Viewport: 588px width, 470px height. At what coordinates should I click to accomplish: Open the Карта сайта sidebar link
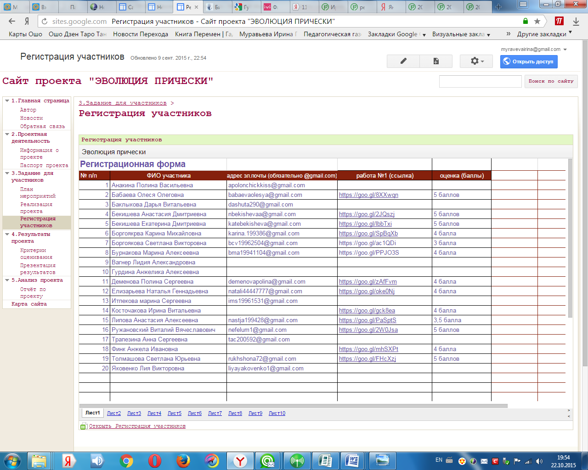point(29,304)
